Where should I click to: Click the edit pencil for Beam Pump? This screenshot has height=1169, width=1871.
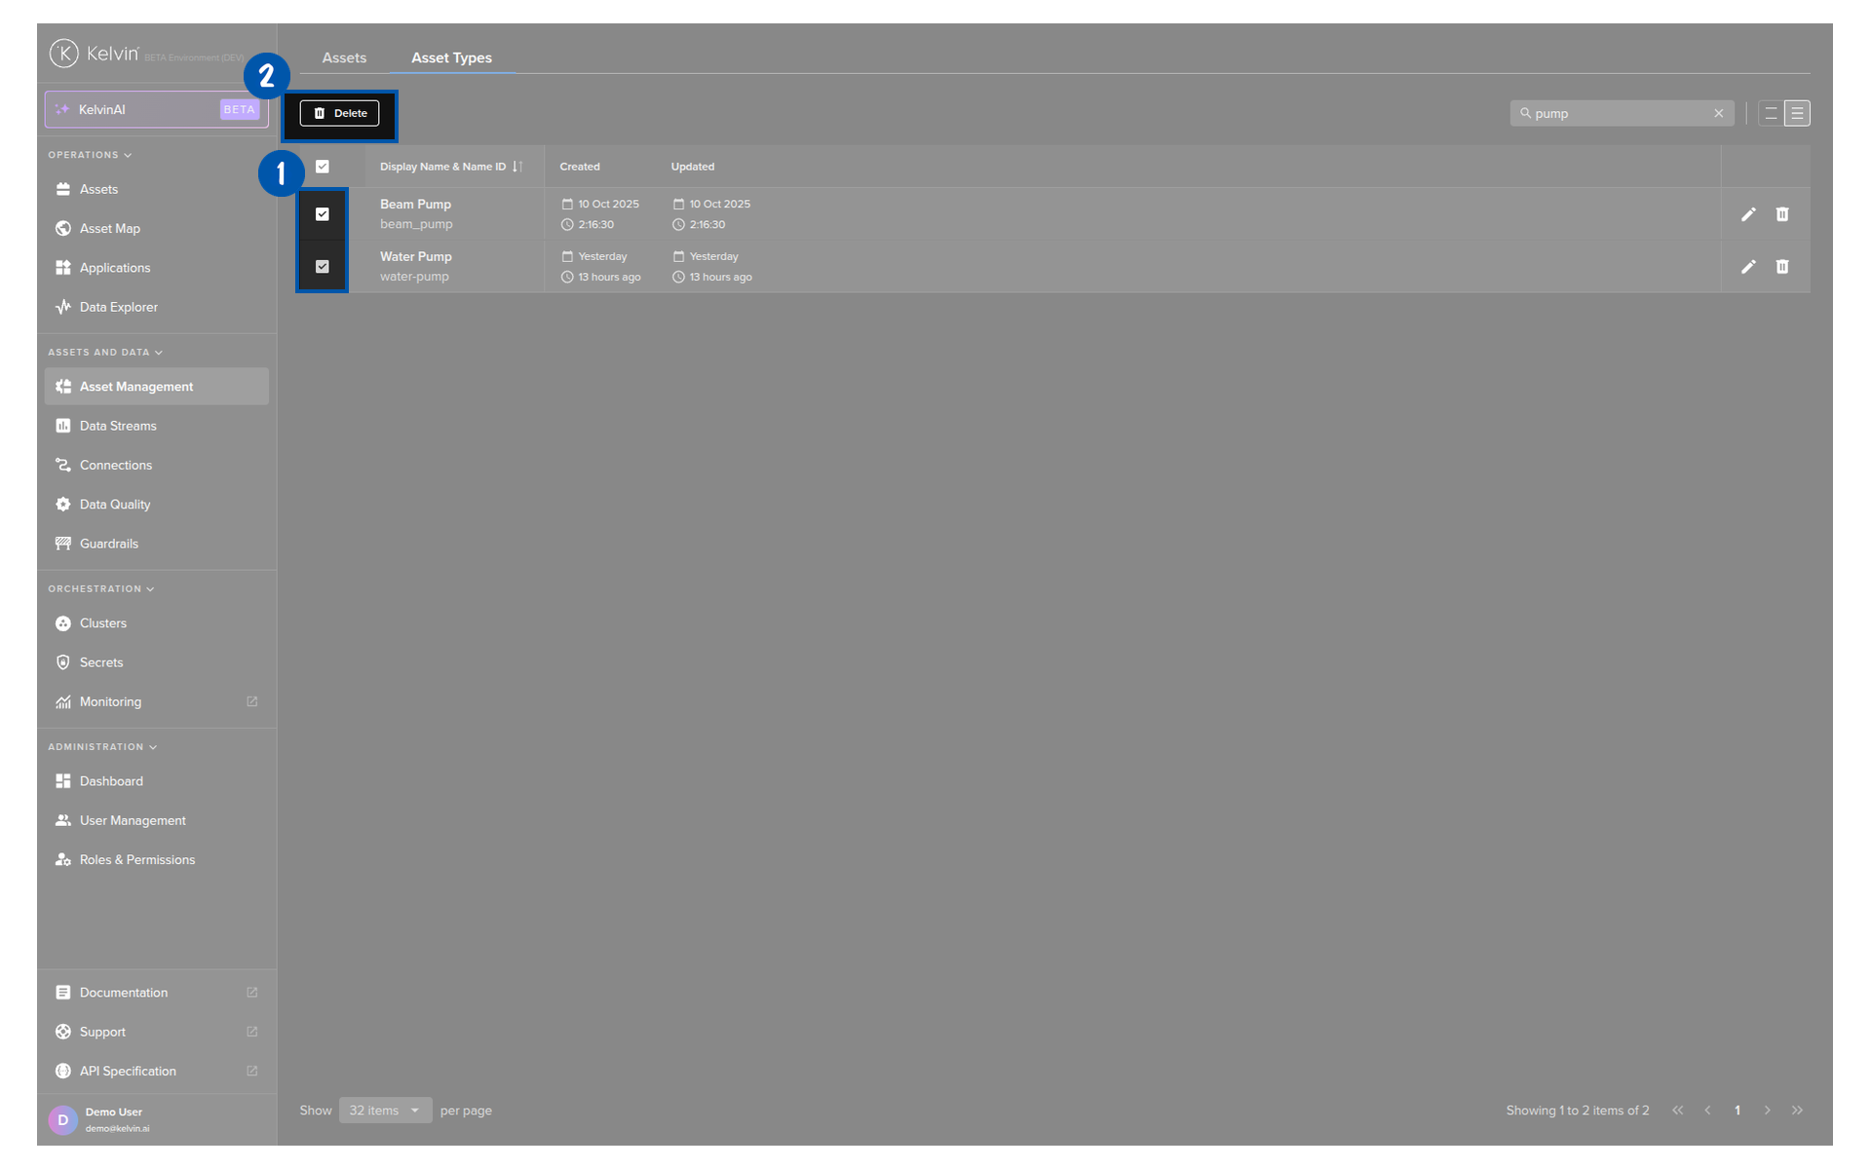tap(1748, 214)
